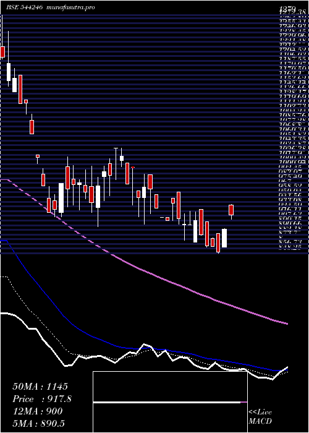Click the '12MA : 900' reading
This screenshot has width=309, height=433.
click(x=38, y=411)
